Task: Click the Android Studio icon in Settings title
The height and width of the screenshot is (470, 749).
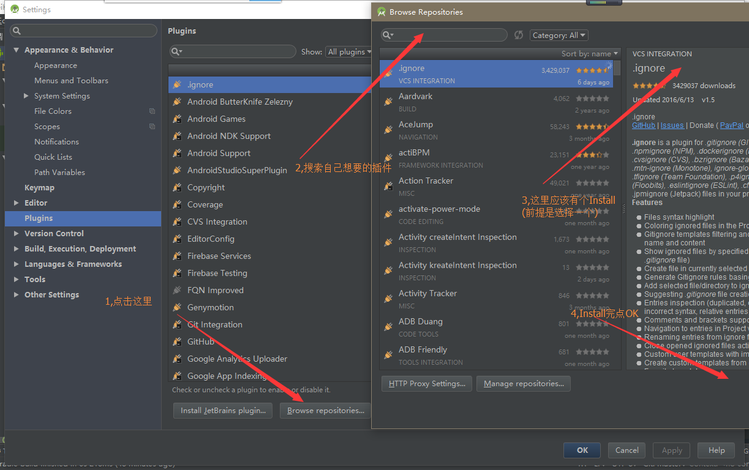Action: click(14, 9)
